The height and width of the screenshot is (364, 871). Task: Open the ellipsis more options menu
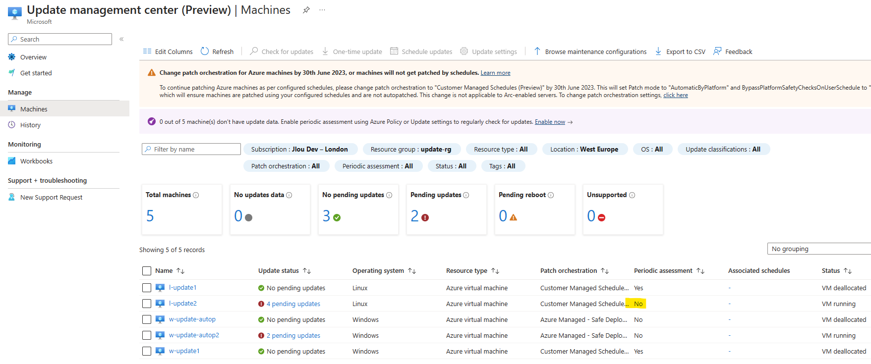[322, 10]
